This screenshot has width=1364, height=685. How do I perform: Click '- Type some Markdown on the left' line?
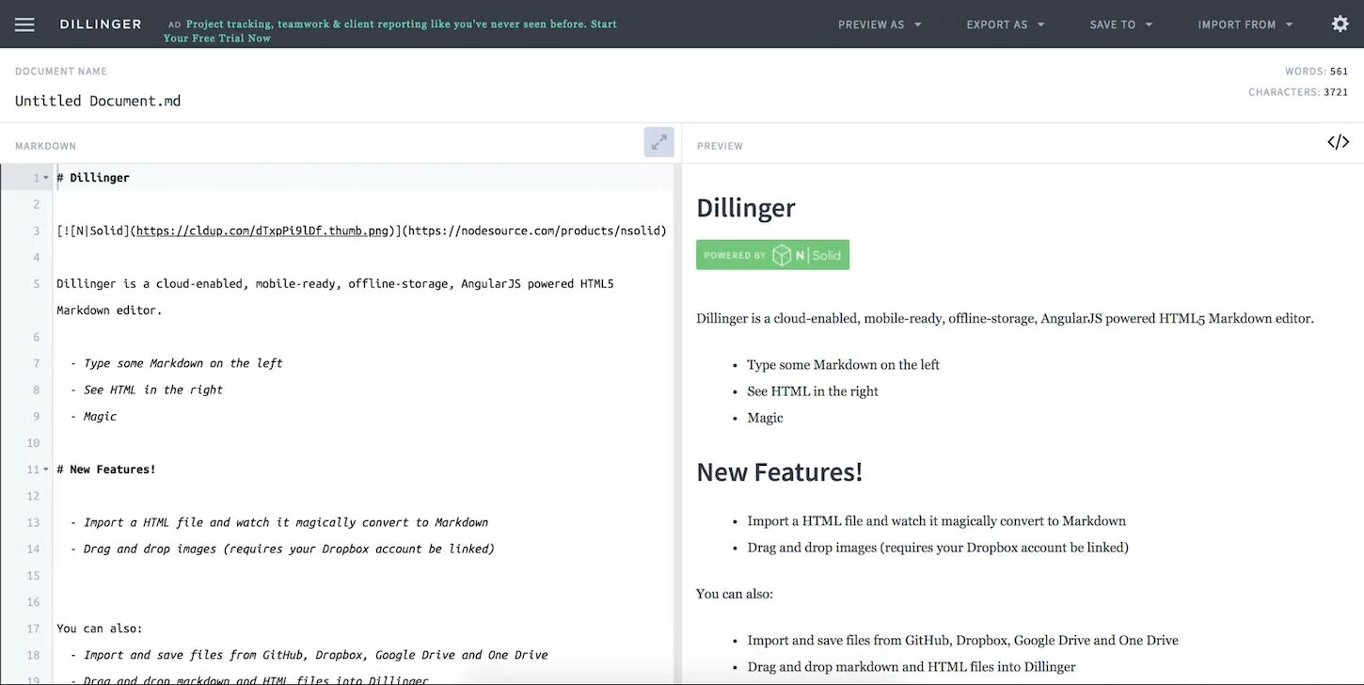click(x=176, y=363)
